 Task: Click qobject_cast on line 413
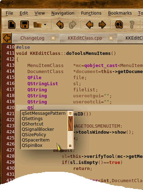click(101, 66)
